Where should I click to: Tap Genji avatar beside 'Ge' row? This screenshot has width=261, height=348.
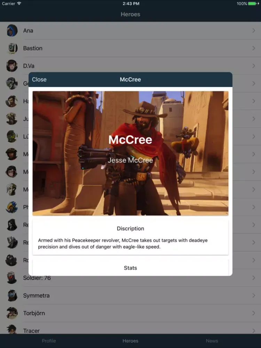(12, 84)
